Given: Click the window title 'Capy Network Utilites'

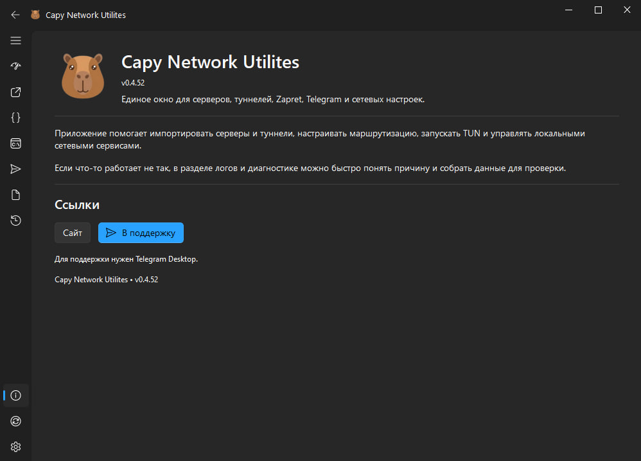Looking at the screenshot, I should [x=86, y=15].
